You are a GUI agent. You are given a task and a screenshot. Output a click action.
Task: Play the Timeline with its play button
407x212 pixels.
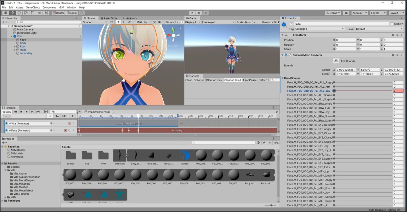(26, 112)
